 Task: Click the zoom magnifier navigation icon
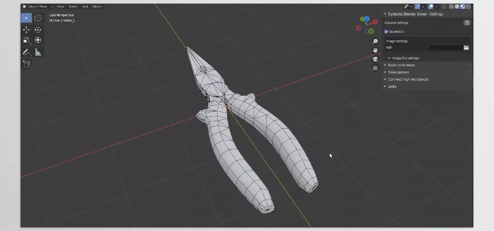(375, 41)
